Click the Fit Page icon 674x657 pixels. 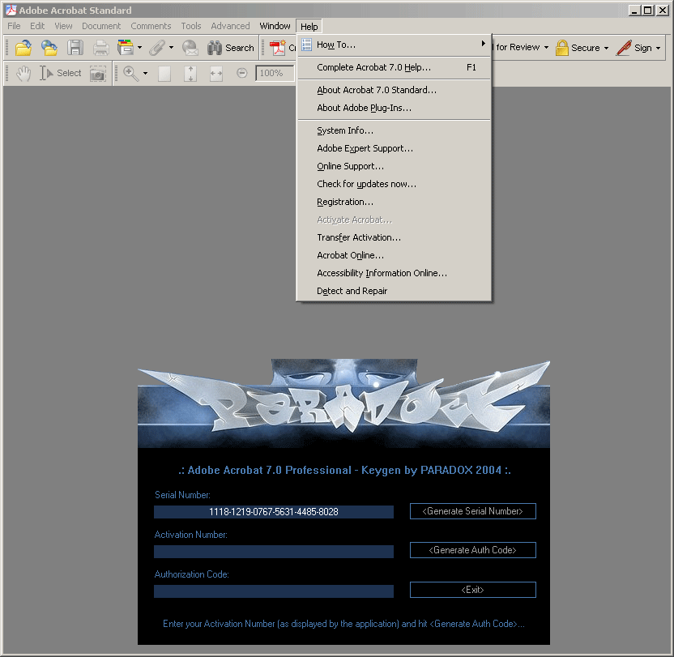click(x=190, y=74)
